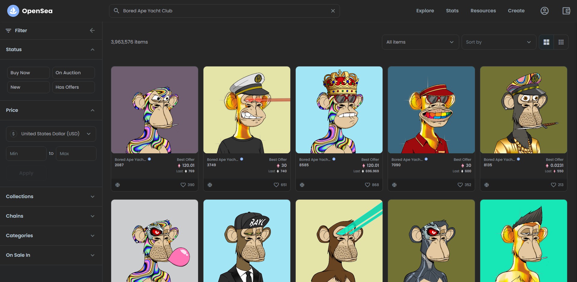Collapse the Status section
The width and height of the screenshot is (577, 282).
coord(51,50)
